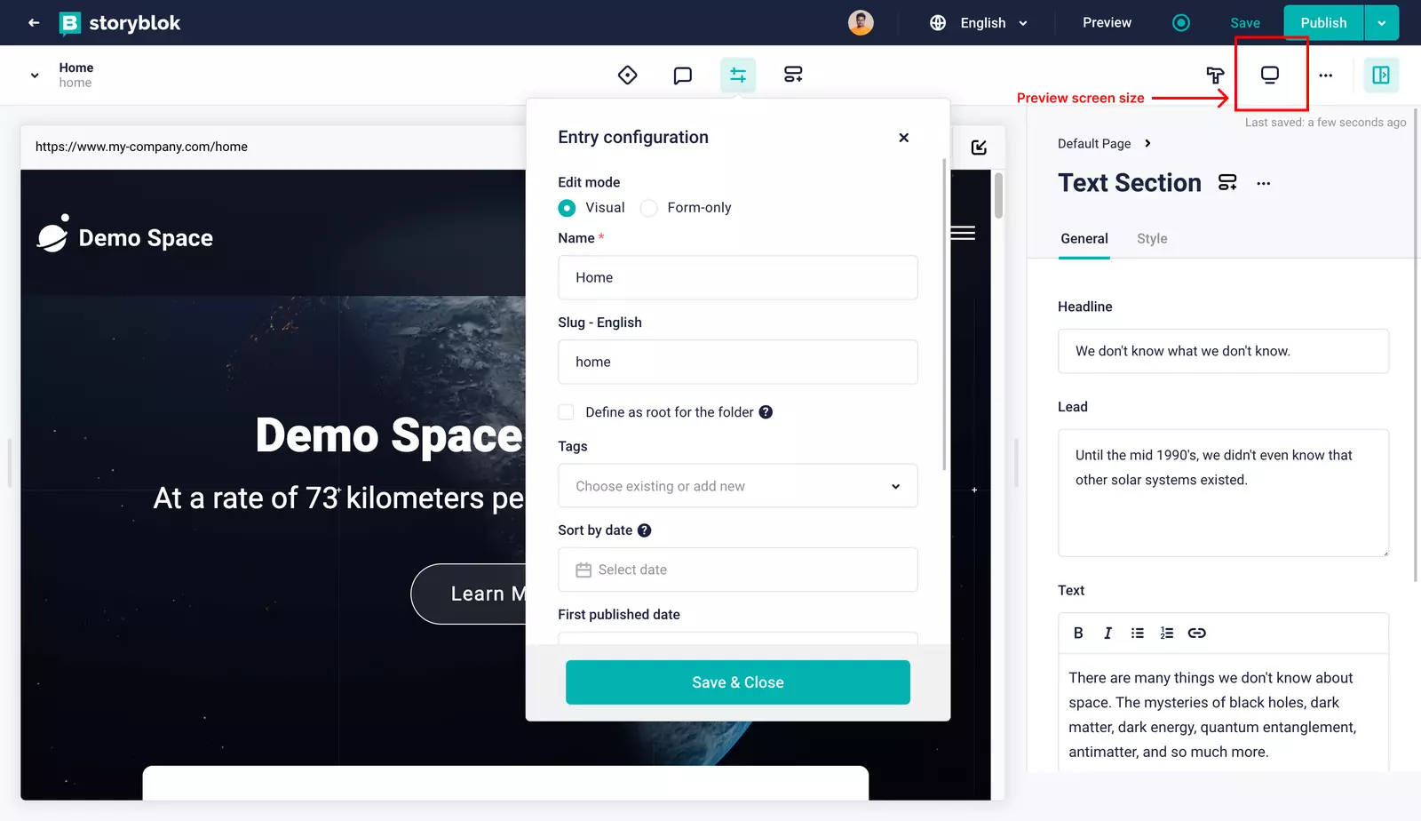Open the Default Page breadcrumb
The image size is (1421, 821).
tap(1094, 143)
